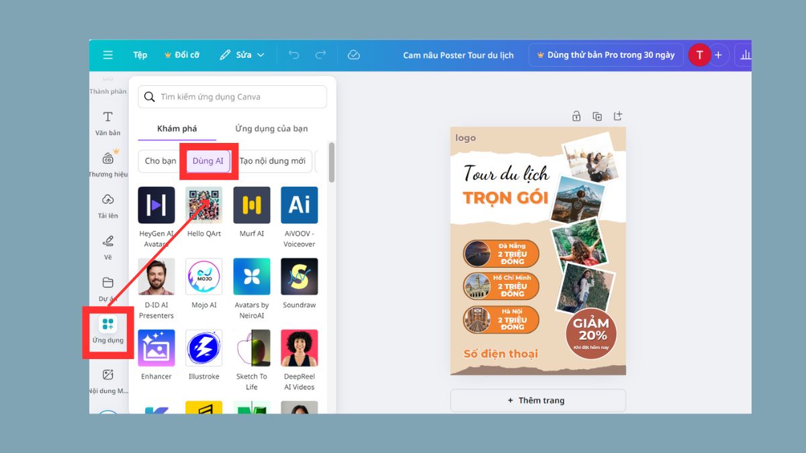806x453 pixels.
Task: Select the TRỌN GÓI orange heading
Action: coord(505,197)
